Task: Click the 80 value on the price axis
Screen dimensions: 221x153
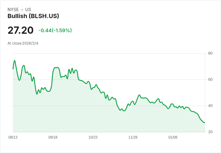Action: [210, 53]
